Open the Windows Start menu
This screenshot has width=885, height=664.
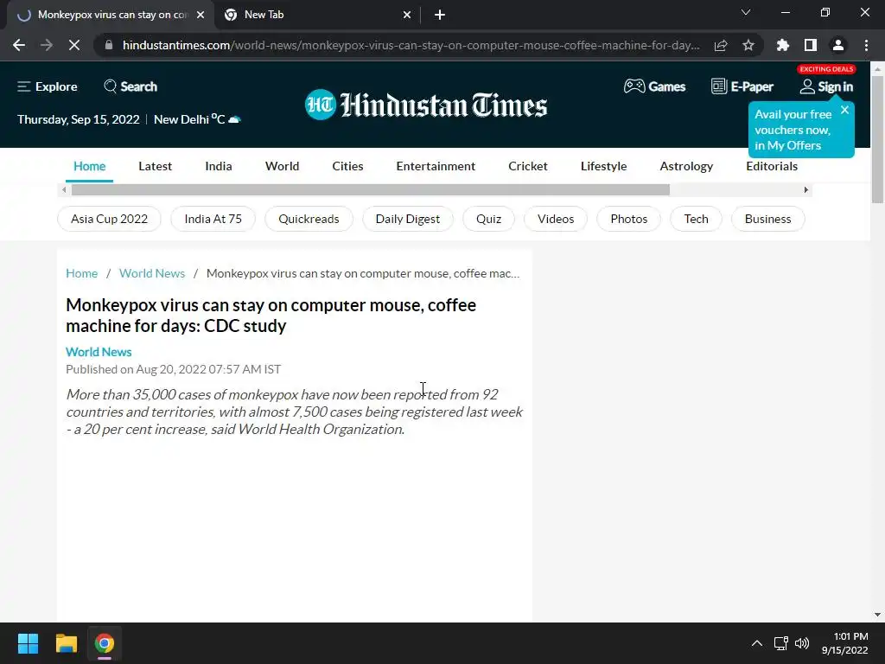(28, 643)
